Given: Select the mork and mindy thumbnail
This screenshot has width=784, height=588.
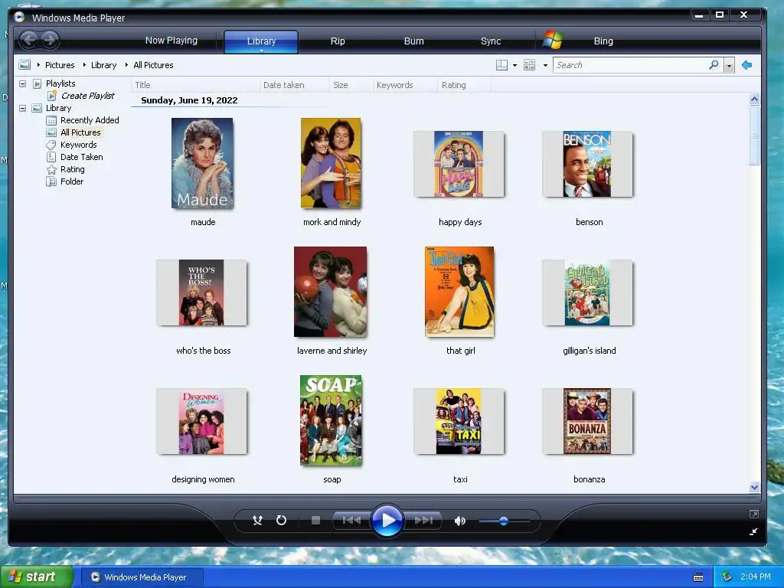Looking at the screenshot, I should coord(331,164).
